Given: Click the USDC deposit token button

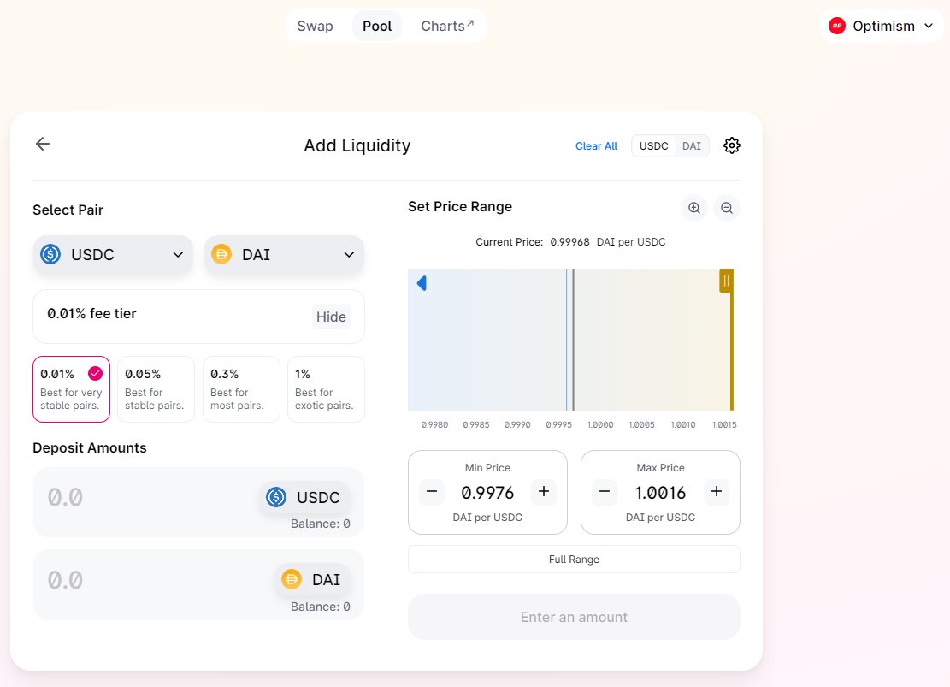Looking at the screenshot, I should pos(304,497).
